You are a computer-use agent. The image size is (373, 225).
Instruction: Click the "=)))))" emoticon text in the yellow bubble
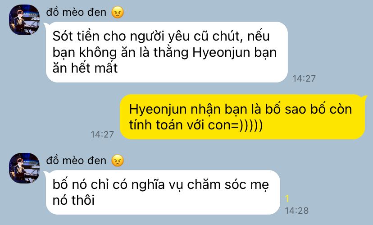[250, 125]
